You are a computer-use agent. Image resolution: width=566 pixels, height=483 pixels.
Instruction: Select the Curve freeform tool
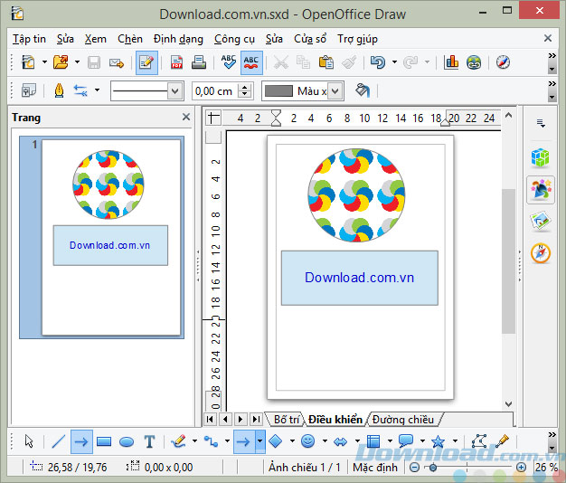coord(179,441)
